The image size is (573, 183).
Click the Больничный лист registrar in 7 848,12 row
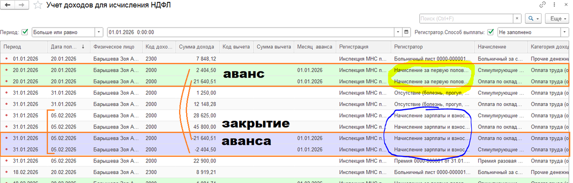(x=433, y=58)
